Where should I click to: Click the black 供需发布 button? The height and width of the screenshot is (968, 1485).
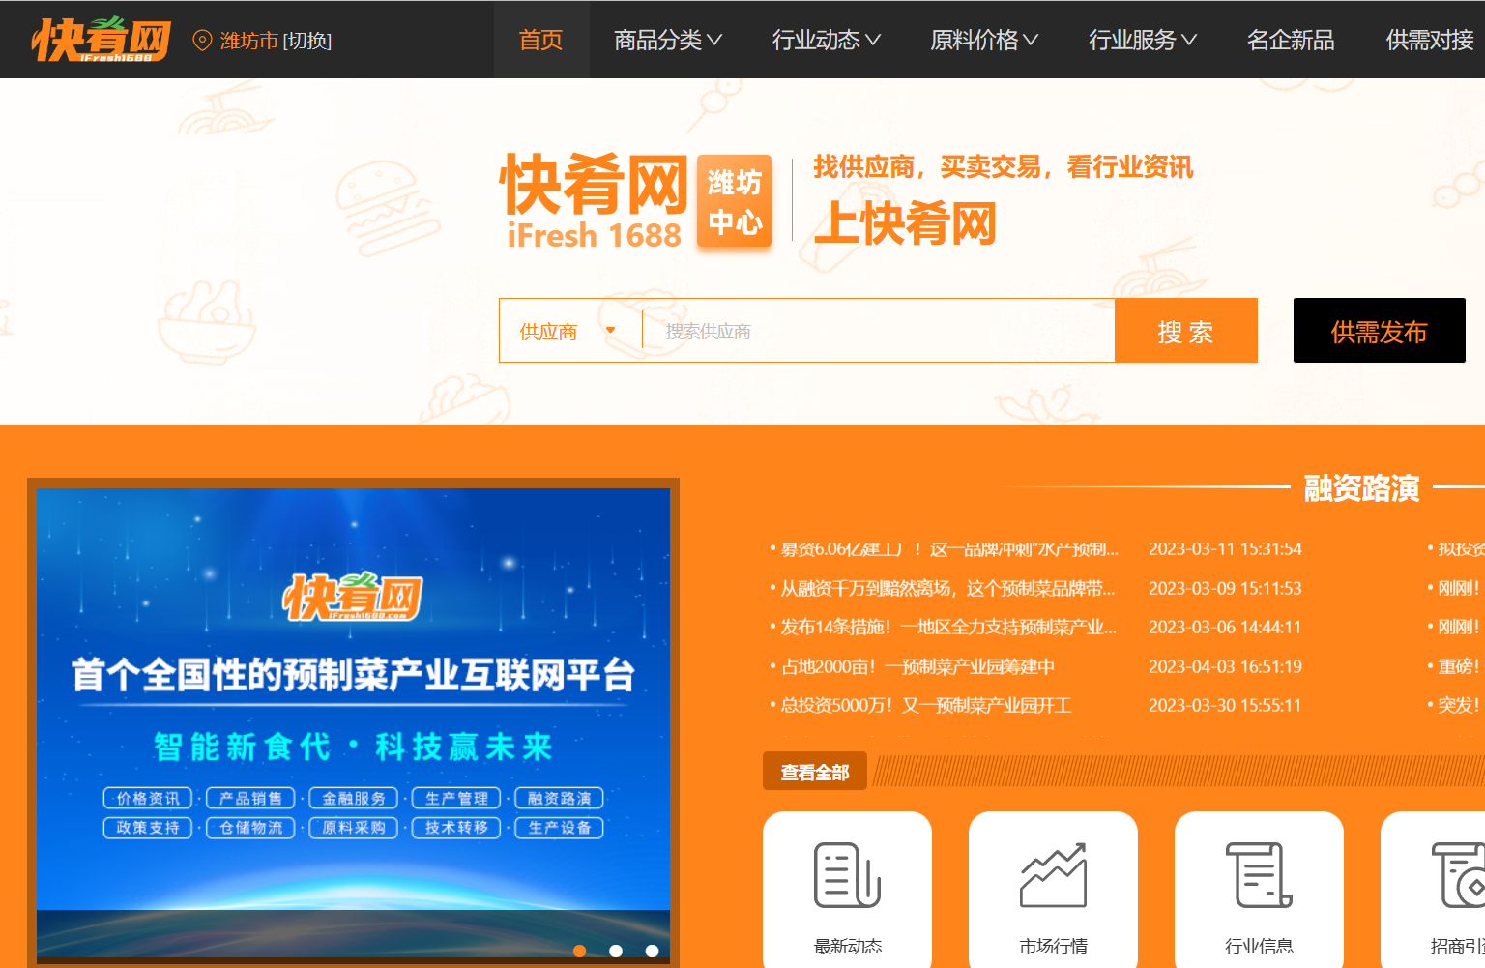pos(1380,331)
